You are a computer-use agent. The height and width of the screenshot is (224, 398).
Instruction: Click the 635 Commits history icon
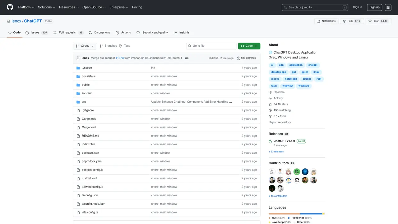(238, 58)
